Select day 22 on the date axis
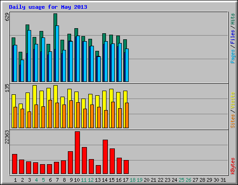 [x=160, y=180]
